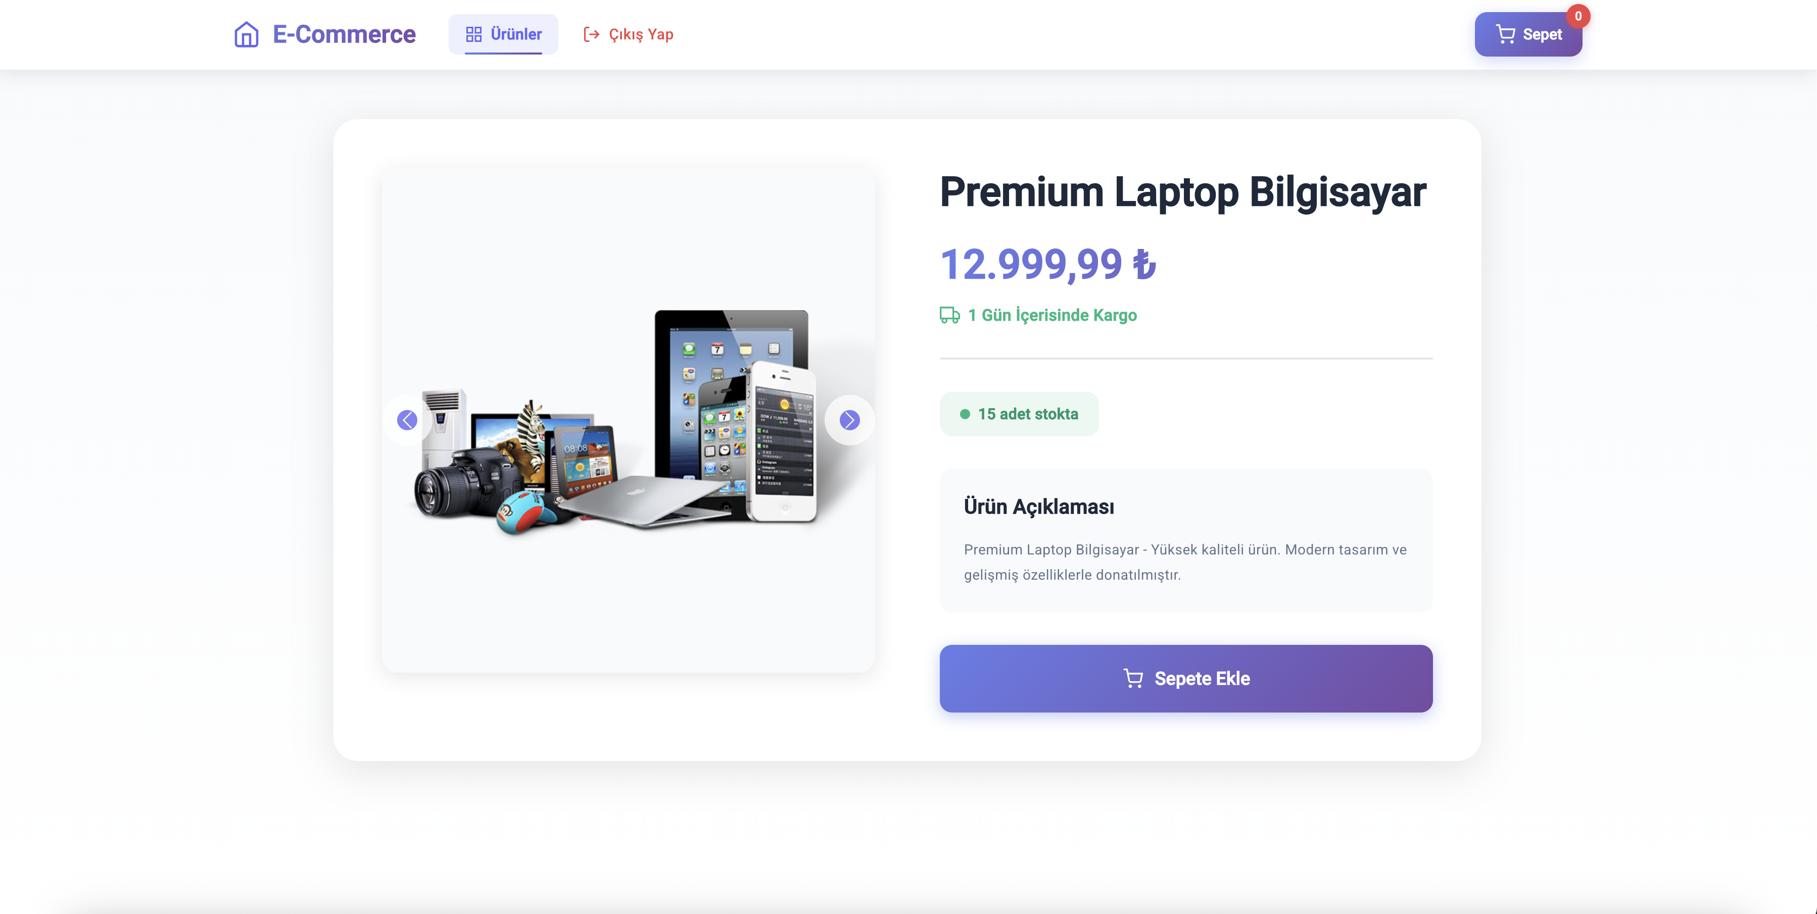Image resolution: width=1817 pixels, height=914 pixels.
Task: Select the Ürünler menu item
Action: [x=503, y=34]
